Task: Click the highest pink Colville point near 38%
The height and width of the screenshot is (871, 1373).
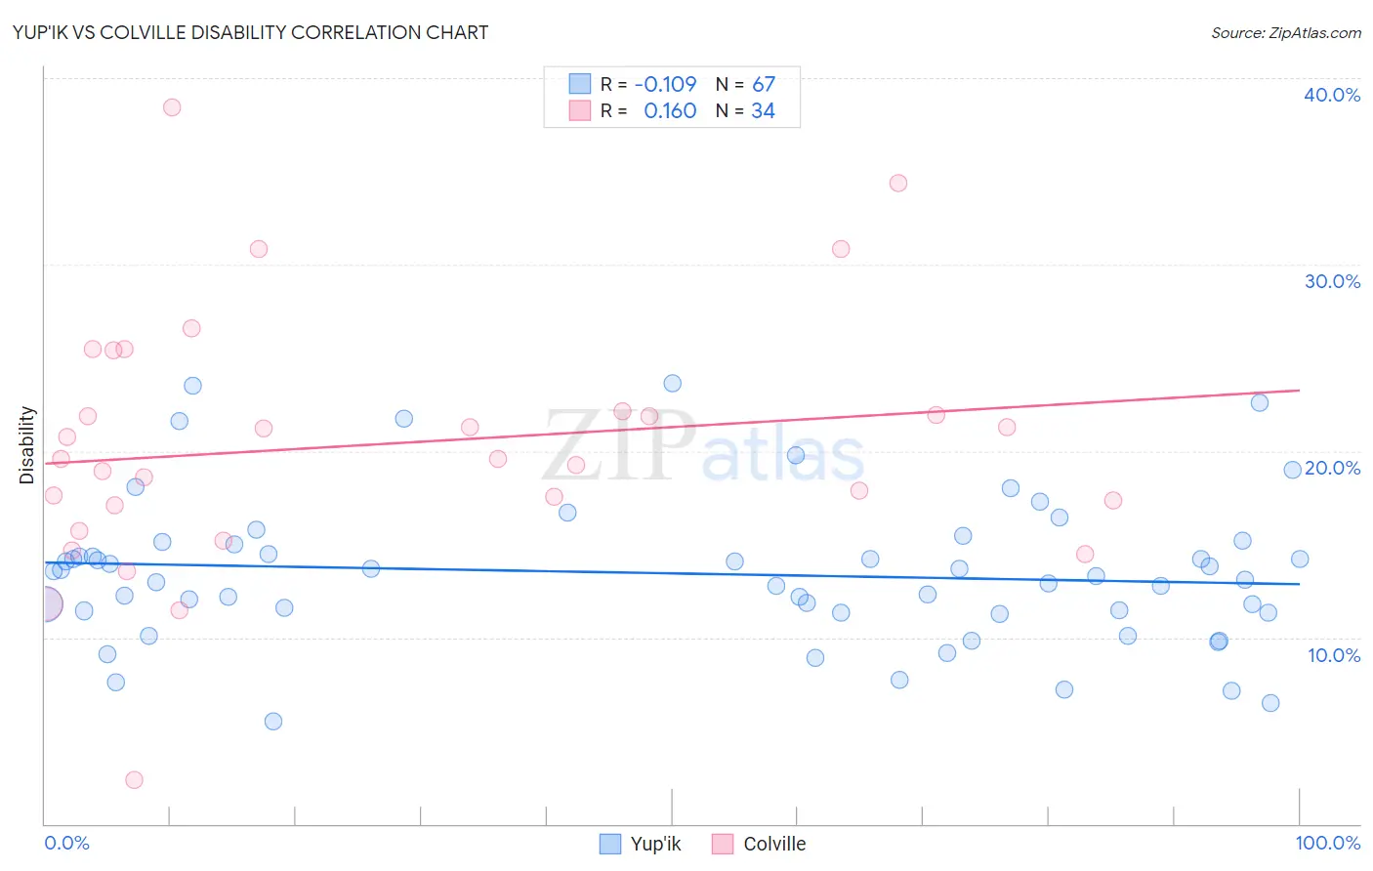Action: (172, 107)
